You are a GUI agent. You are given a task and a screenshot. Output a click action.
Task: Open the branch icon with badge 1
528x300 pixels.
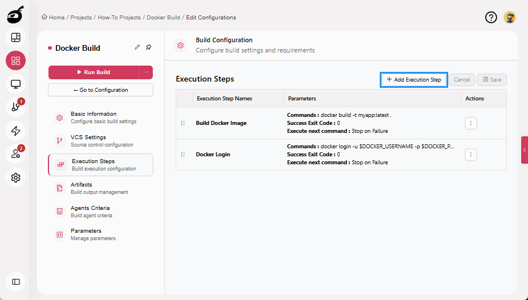click(15, 107)
